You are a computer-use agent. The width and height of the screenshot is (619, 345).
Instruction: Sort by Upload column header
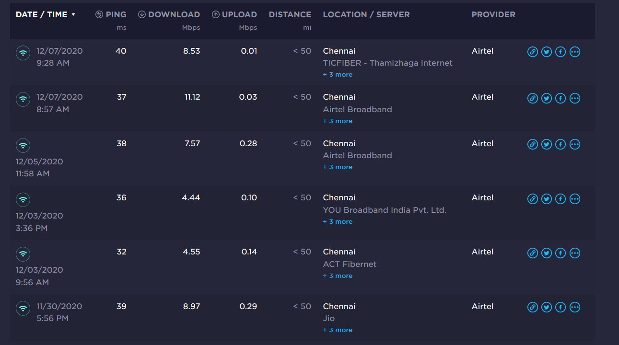click(234, 14)
